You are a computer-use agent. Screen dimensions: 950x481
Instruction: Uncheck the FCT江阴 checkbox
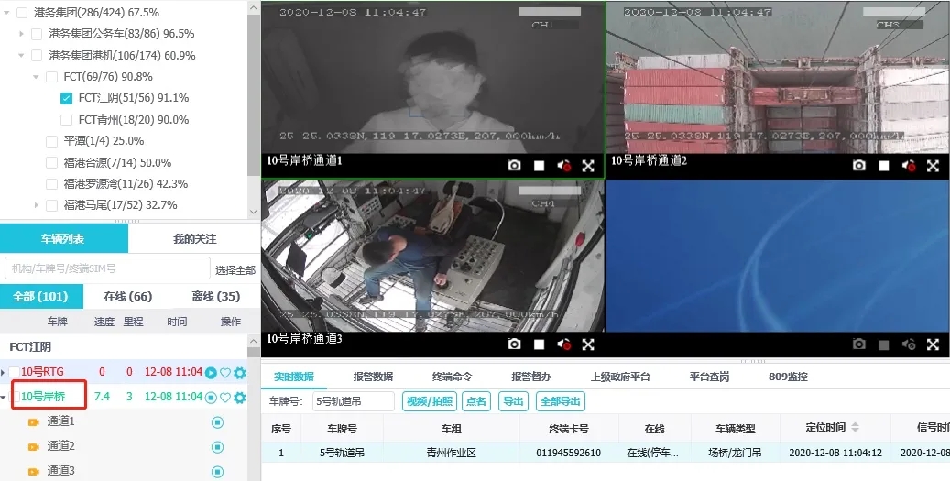pos(67,98)
